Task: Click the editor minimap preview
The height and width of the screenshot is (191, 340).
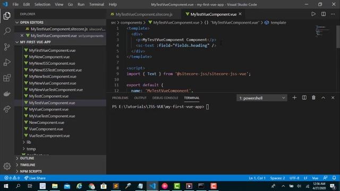Action: 322,31
